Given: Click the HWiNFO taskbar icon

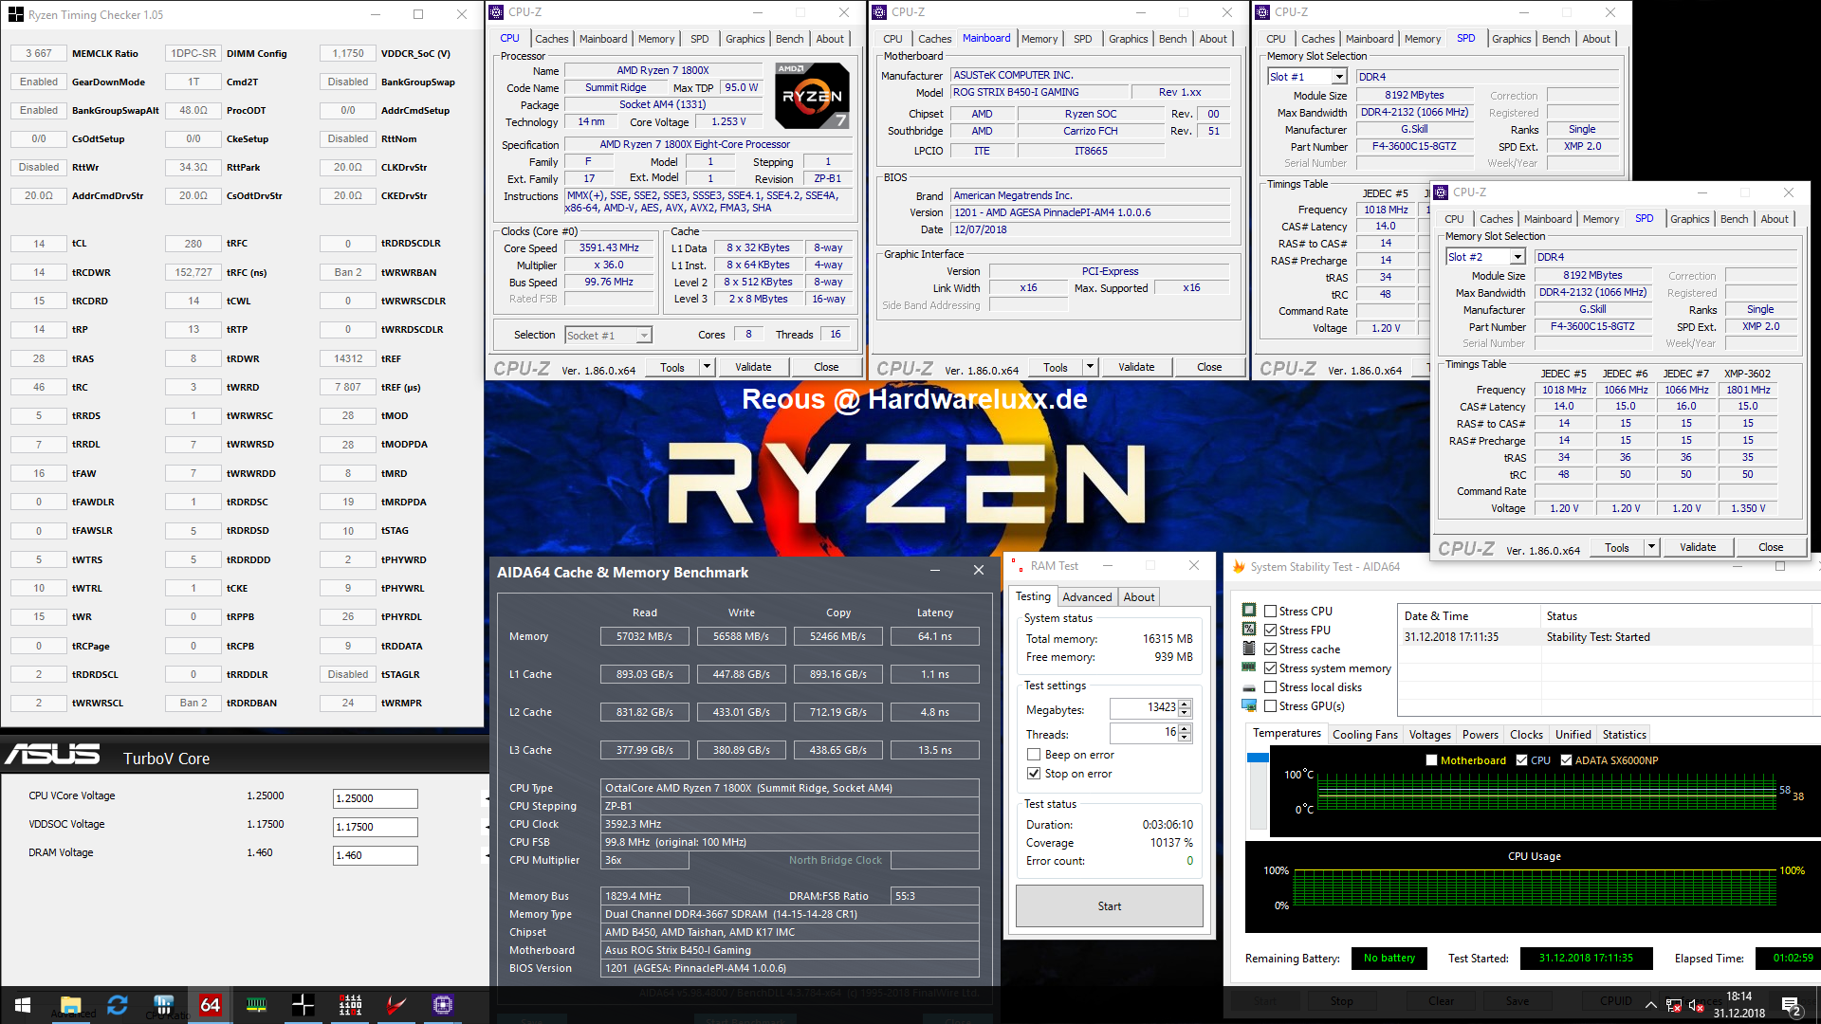Looking at the screenshot, I should point(163,1004).
